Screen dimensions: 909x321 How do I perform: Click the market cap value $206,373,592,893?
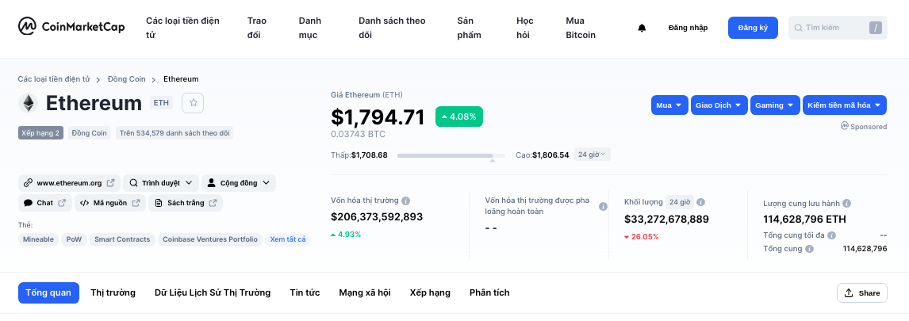pos(377,216)
